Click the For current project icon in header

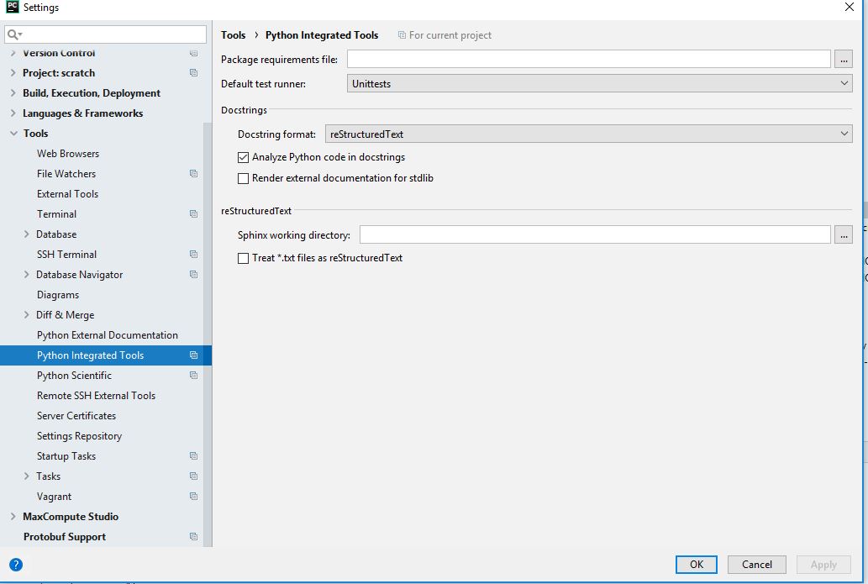pyautogui.click(x=402, y=35)
